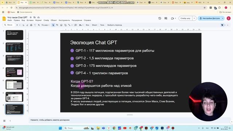Screen dimensions: 233x131
Task: Open the Расширения menu
Action: [77, 20]
